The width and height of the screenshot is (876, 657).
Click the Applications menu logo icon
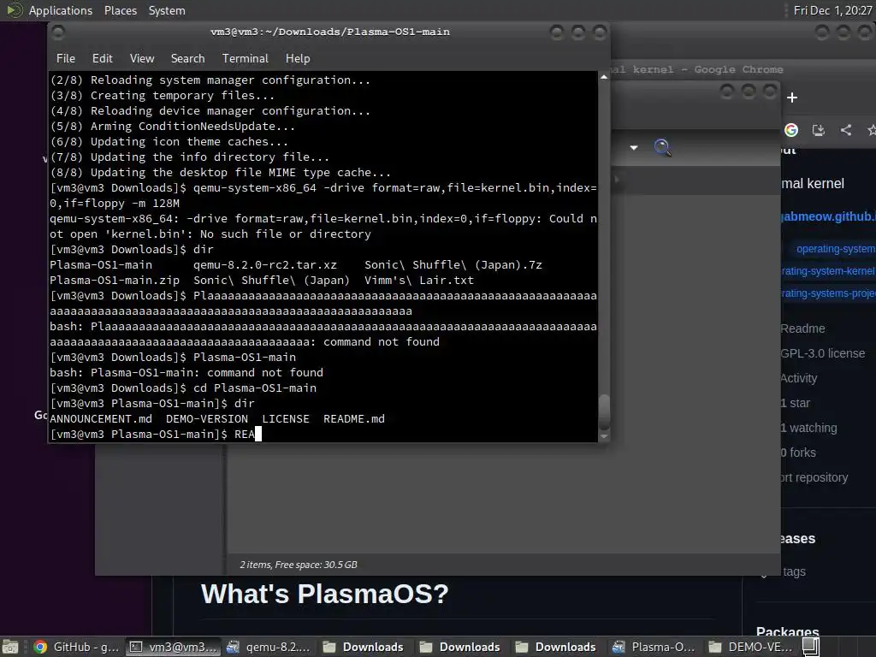(14, 10)
